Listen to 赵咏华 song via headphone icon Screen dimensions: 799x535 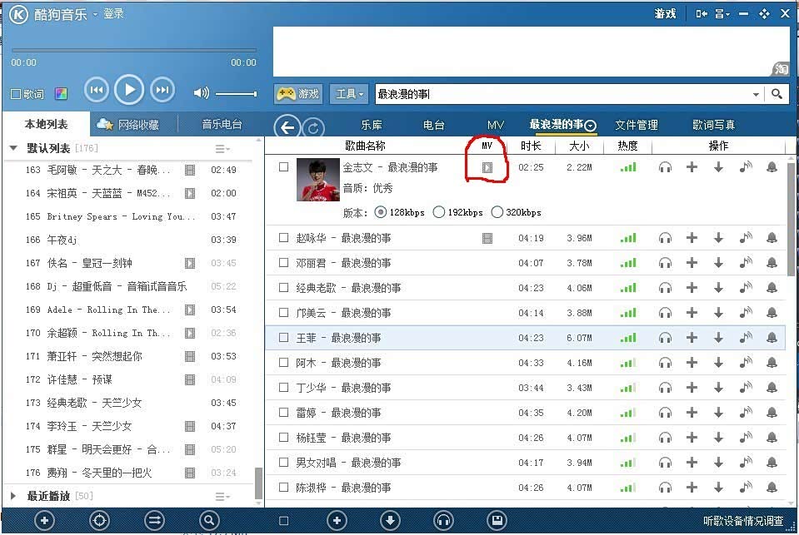(x=665, y=238)
